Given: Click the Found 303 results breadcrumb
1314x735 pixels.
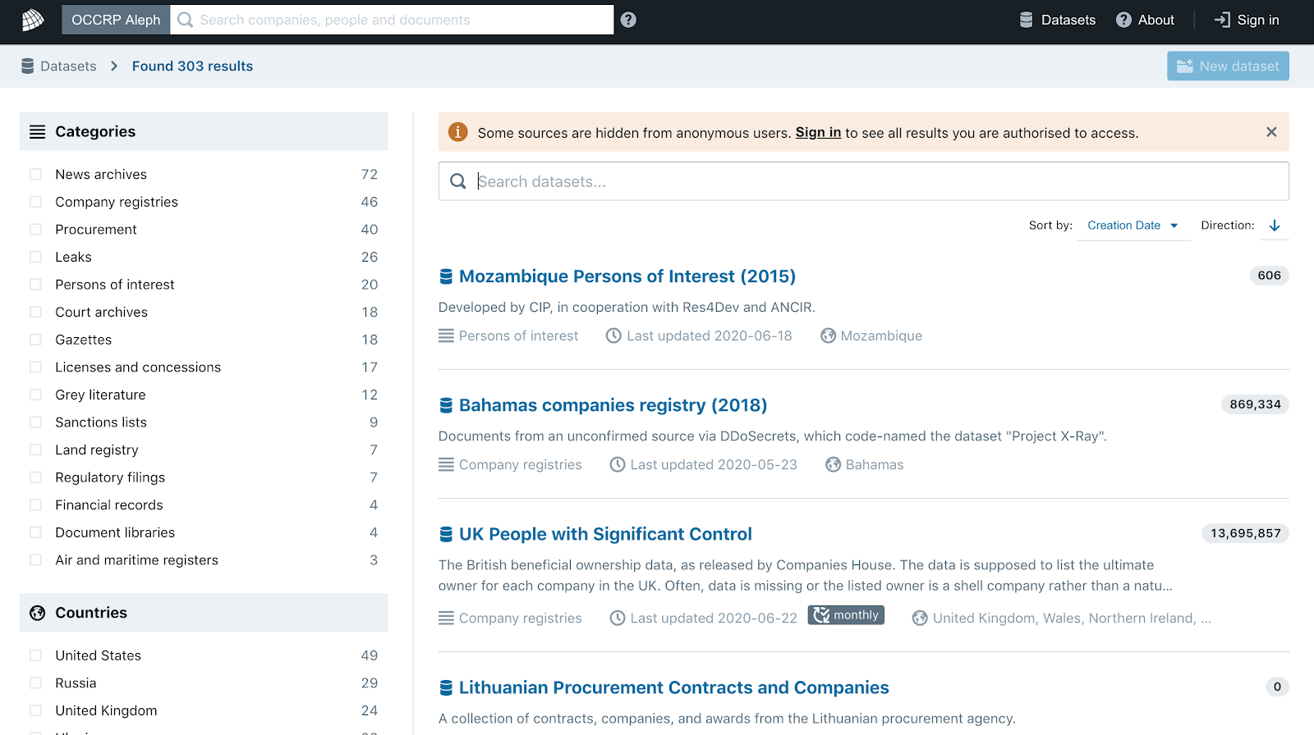Looking at the screenshot, I should (x=192, y=66).
